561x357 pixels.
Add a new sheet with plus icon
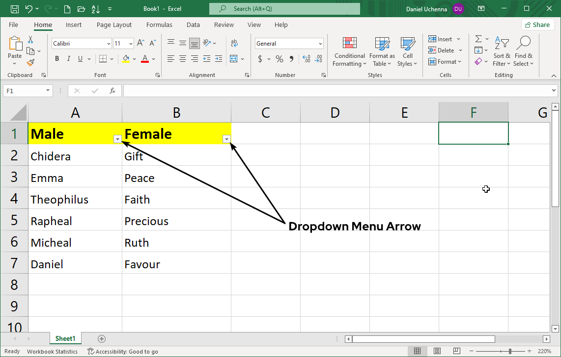pyautogui.click(x=102, y=339)
